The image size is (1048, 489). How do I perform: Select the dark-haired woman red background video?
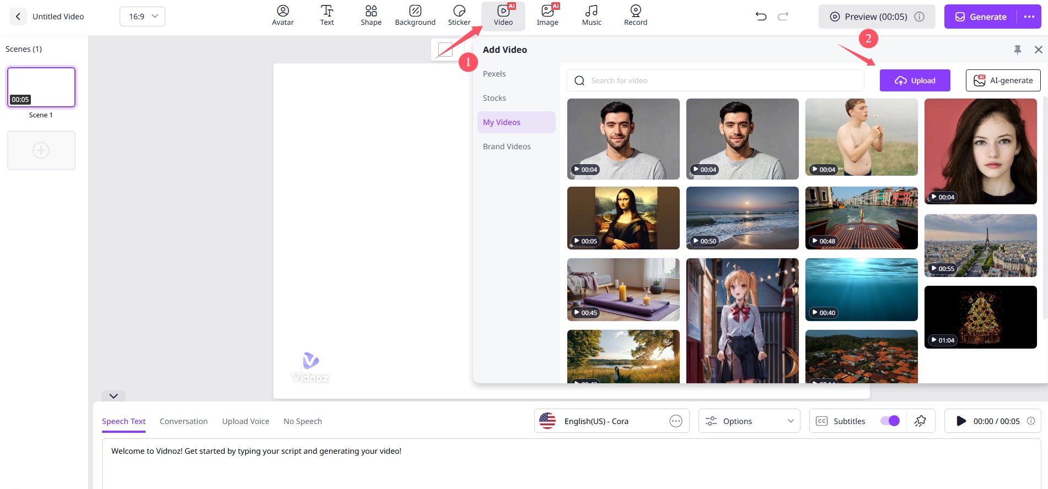click(981, 151)
